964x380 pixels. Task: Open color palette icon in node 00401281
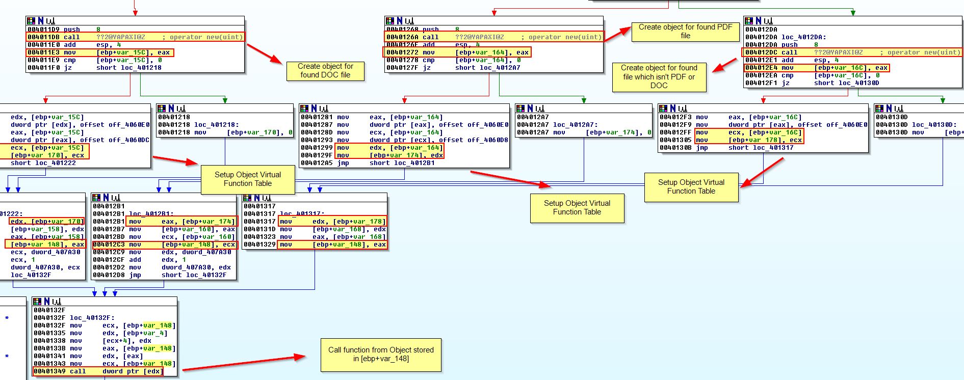coord(304,108)
